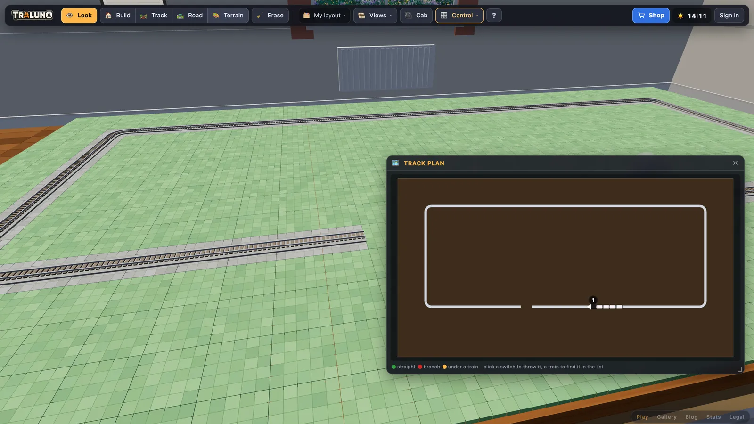
Task: Click the Track Plan panel icon
Action: tap(395, 163)
